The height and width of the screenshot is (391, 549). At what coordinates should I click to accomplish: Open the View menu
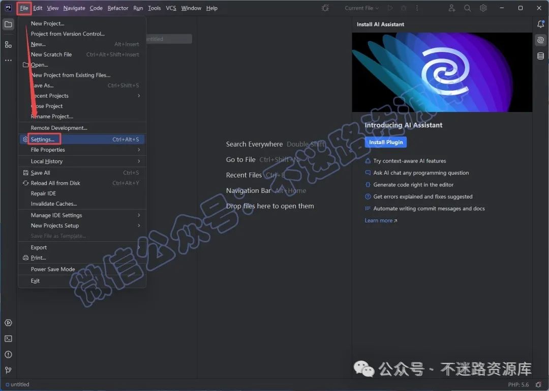pyautogui.click(x=53, y=8)
